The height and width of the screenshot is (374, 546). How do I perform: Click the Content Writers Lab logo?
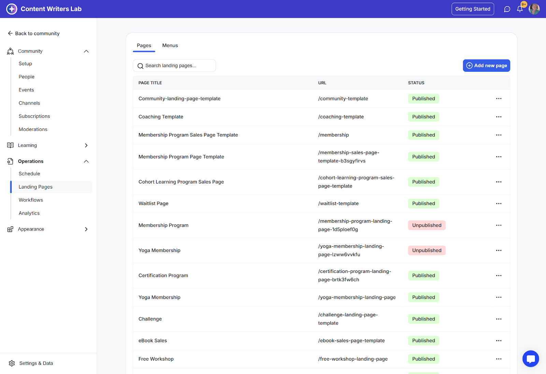point(12,9)
